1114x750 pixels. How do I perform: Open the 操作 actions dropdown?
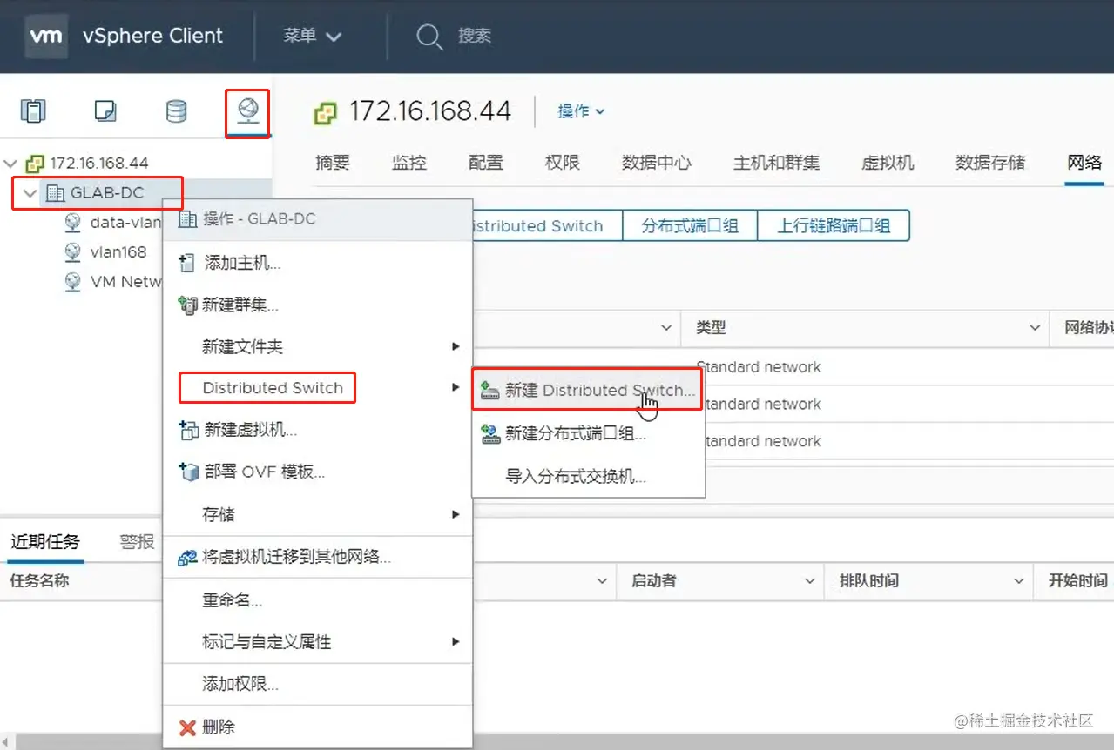581,111
